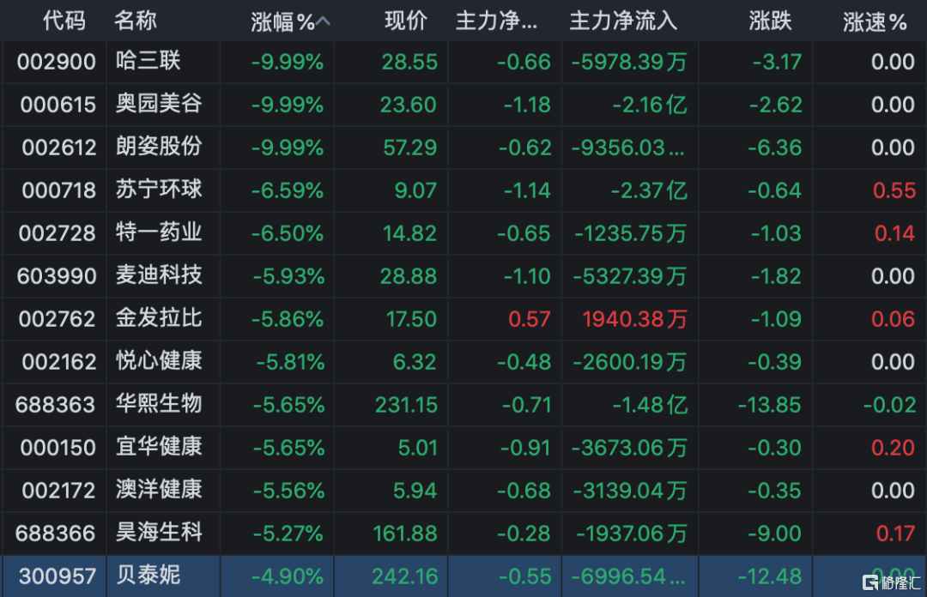This screenshot has height=597, width=927.
Task: Click the 名称 column header
Action: click(x=136, y=21)
